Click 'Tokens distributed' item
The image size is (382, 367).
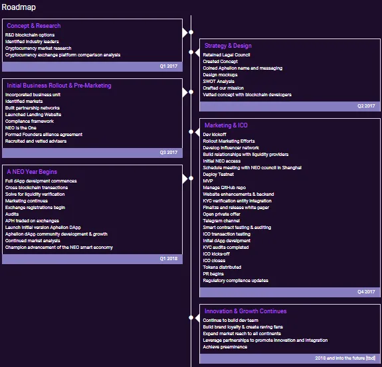222,267
